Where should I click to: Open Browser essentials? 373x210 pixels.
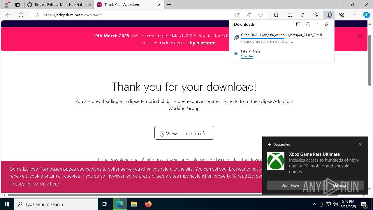[x=342, y=15]
